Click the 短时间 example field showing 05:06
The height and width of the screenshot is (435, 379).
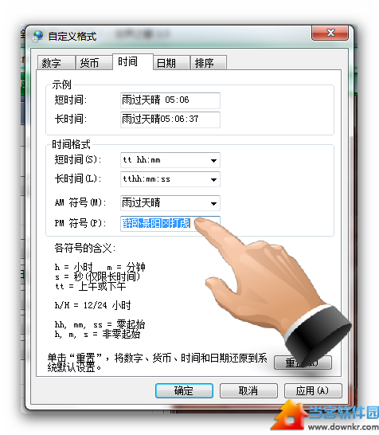tap(170, 100)
